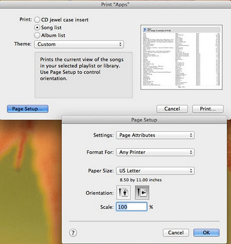Click the Orientation label
This screenshot has height=244, width=231.
coord(100,193)
